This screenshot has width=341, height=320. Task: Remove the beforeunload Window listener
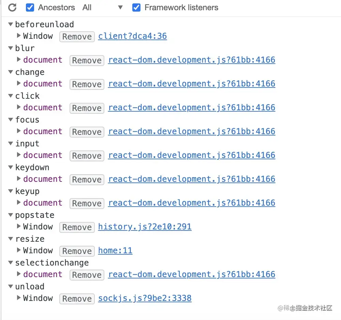tap(77, 36)
